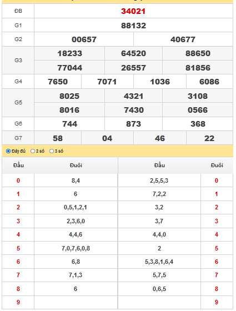The height and width of the screenshot is (311, 236).
Task: Click tail values '4,4,6' for head 4
Action: pos(76,234)
